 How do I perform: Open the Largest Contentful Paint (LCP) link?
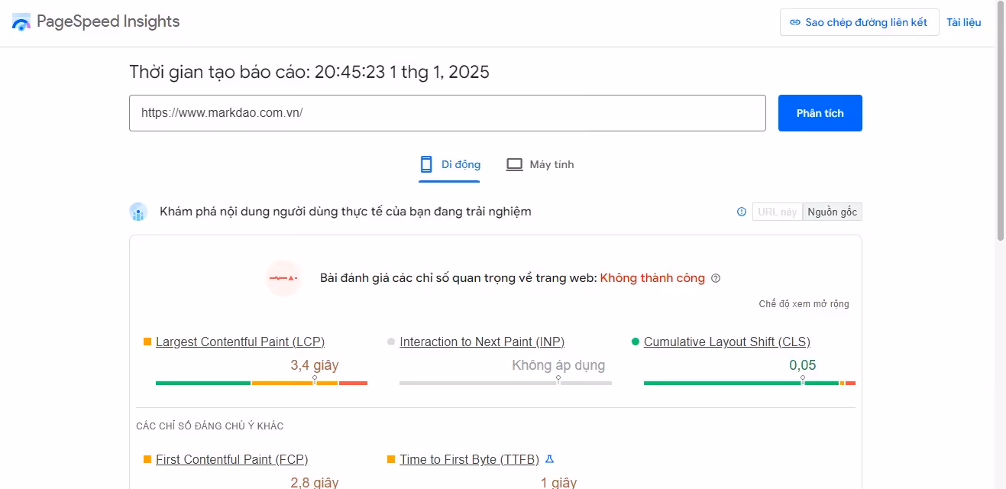[x=239, y=342]
